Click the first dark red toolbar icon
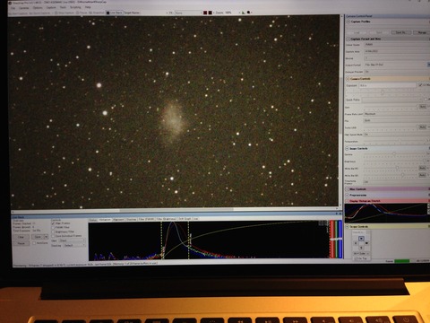Image resolution: width=430 pixels, height=323 pixels. click(205, 13)
